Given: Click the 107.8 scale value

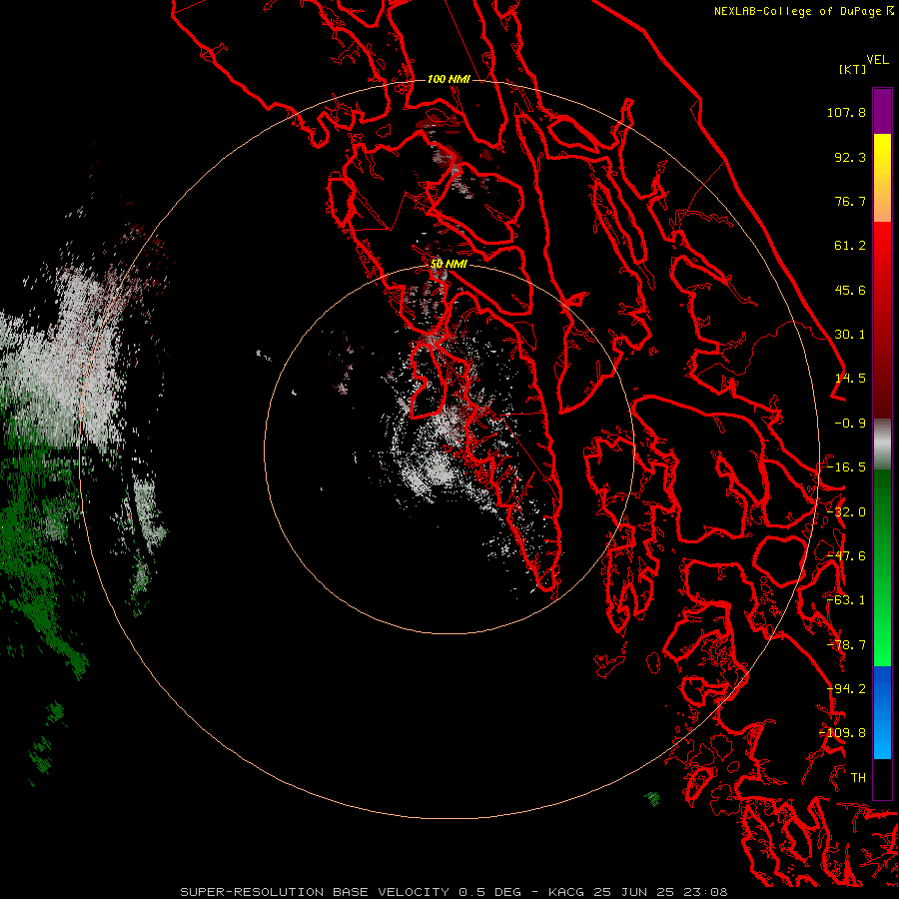Looking at the screenshot, I should (x=846, y=112).
